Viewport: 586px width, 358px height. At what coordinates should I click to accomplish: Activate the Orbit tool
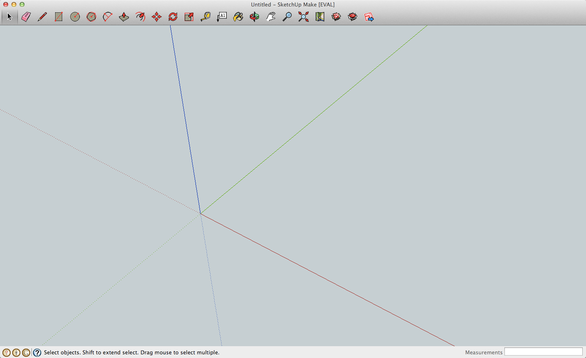[254, 17]
